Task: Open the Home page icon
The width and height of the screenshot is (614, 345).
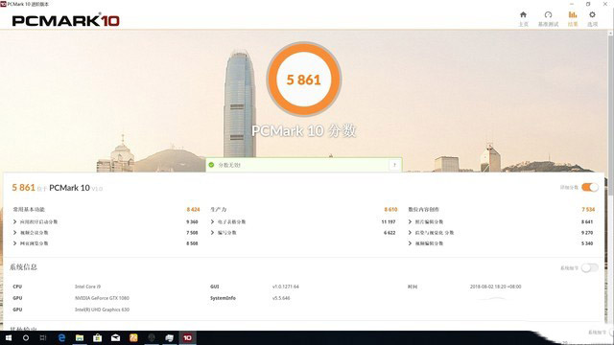Action: tap(523, 15)
